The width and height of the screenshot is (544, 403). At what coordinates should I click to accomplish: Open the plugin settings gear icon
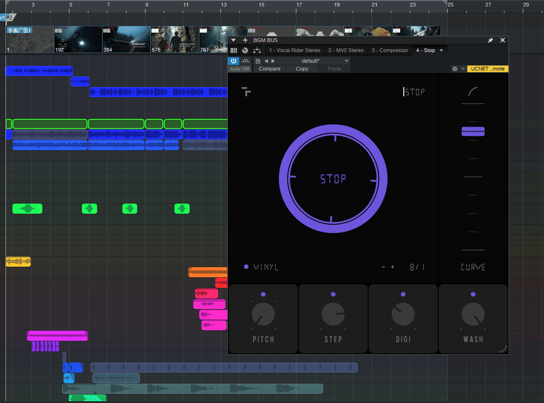click(455, 69)
